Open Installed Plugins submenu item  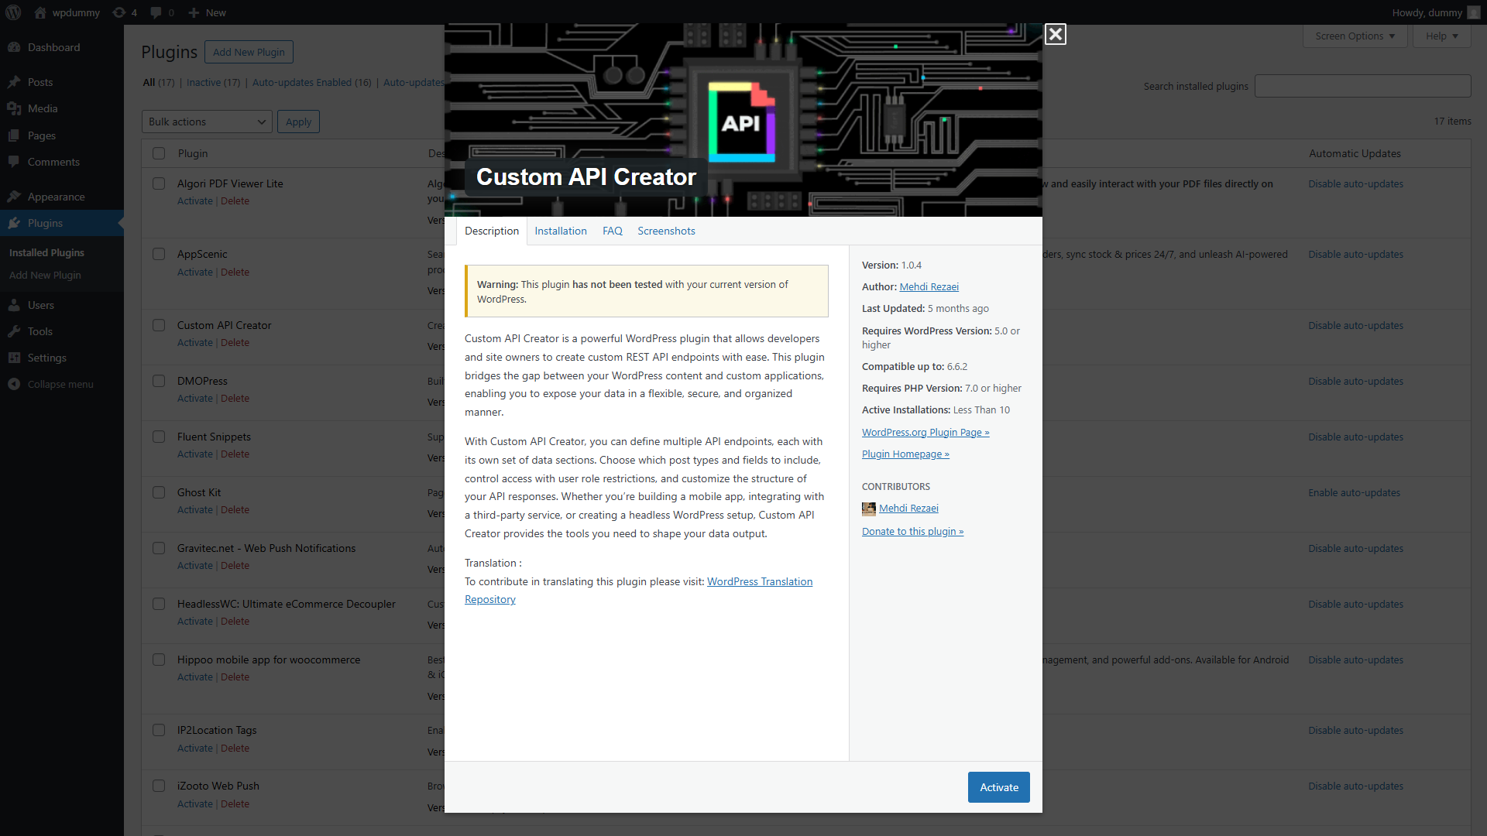pos(46,252)
